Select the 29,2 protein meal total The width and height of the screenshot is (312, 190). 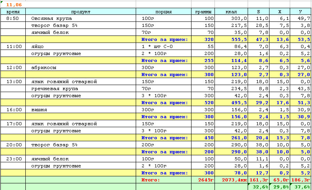(x=259, y=103)
